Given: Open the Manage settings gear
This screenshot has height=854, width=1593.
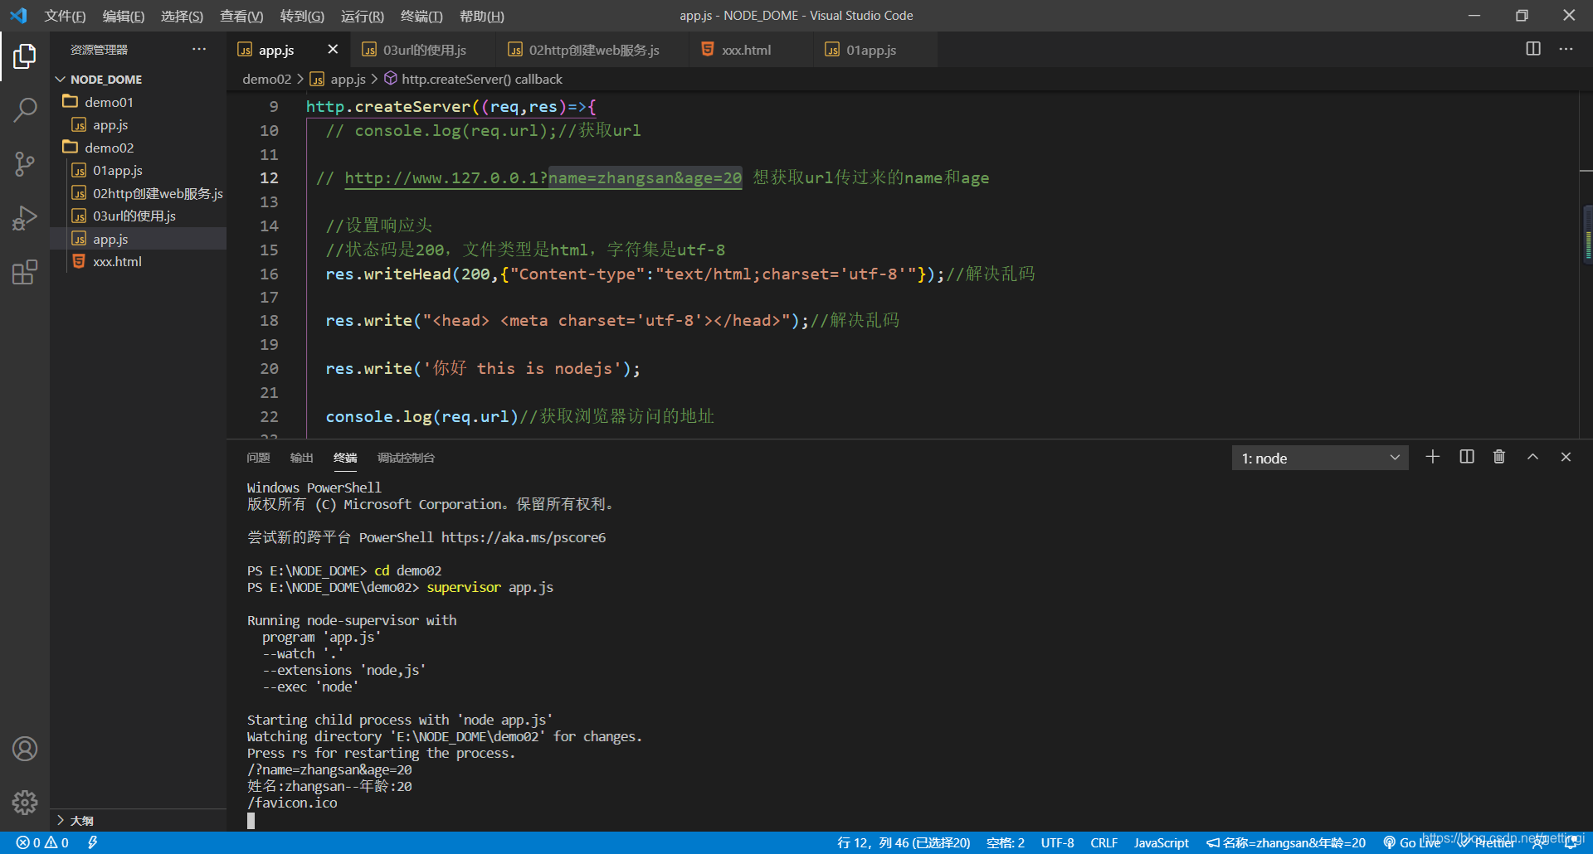Looking at the screenshot, I should pos(25,802).
